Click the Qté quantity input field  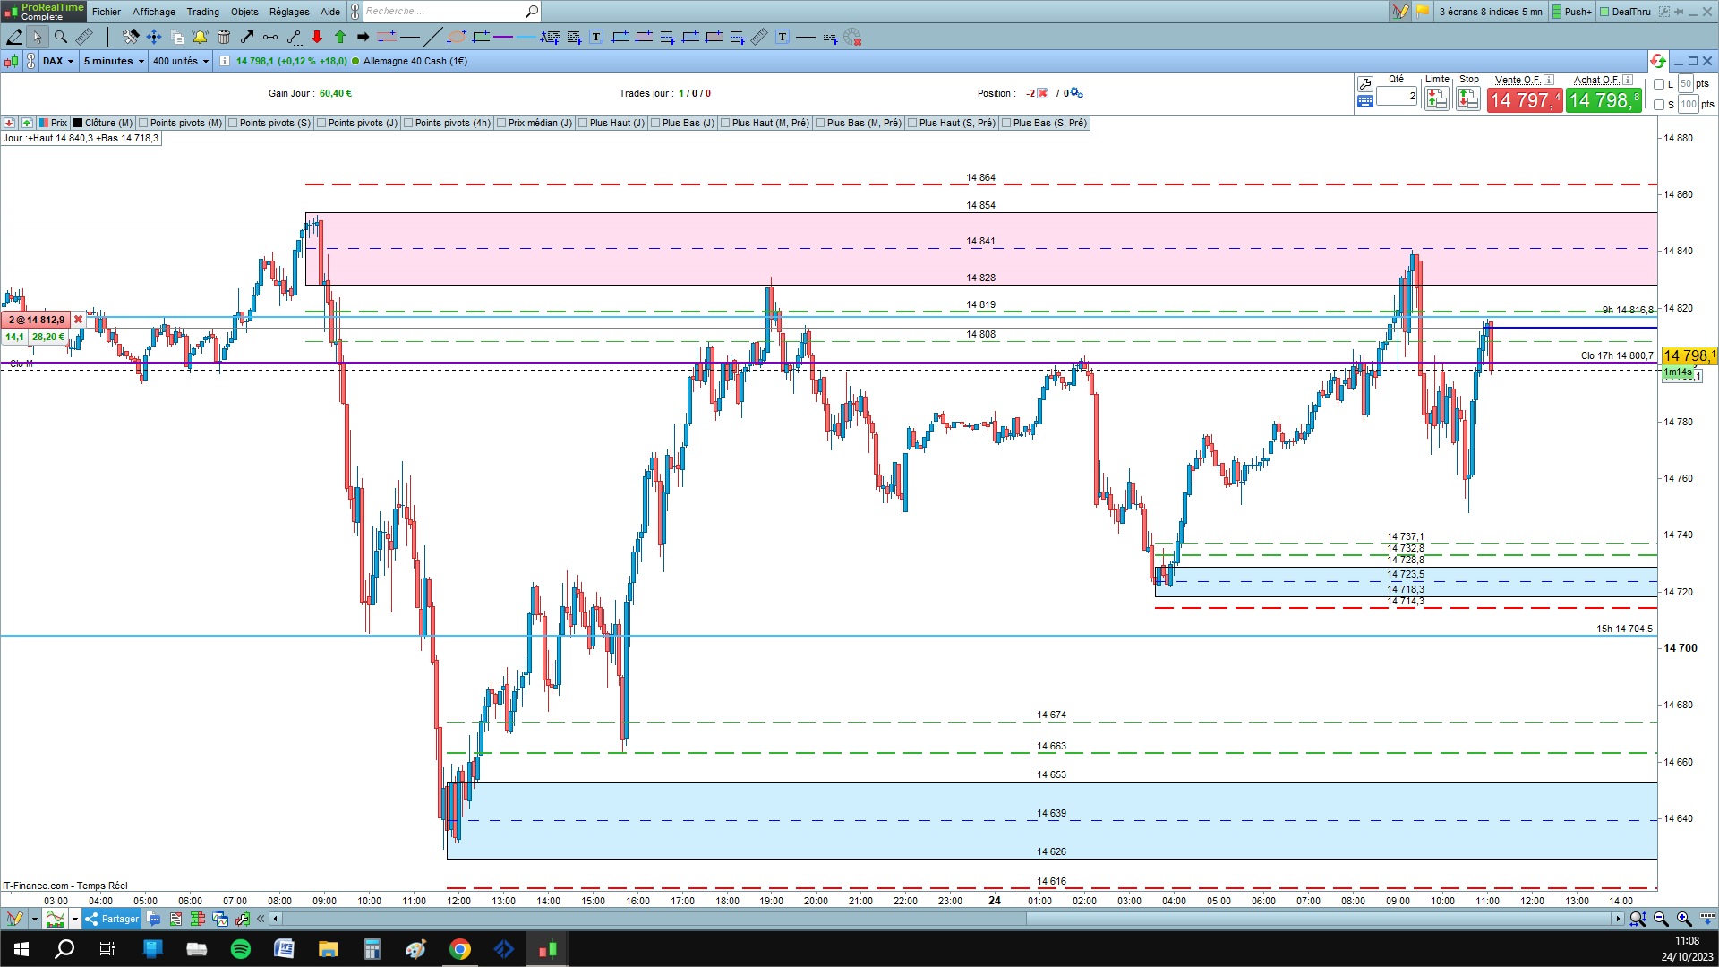pos(1396,96)
